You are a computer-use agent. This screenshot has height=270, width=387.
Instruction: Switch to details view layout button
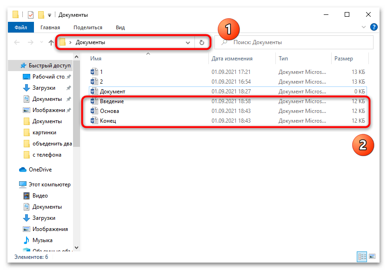coord(362,257)
